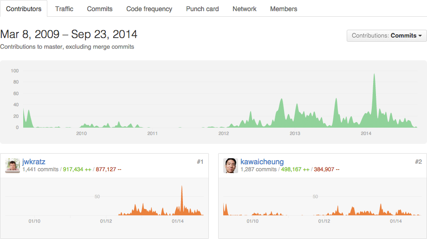427x239 pixels.
Task: Click the 2011 label on main graph axis
Action: tap(153, 133)
